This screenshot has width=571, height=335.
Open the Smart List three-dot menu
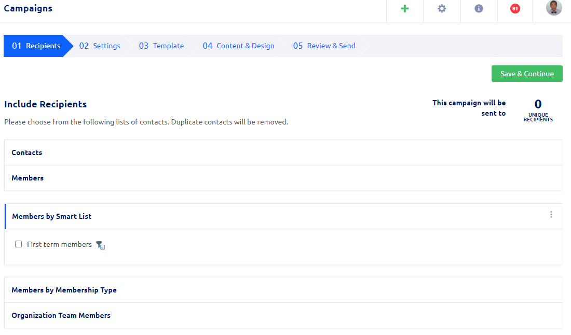tap(551, 215)
